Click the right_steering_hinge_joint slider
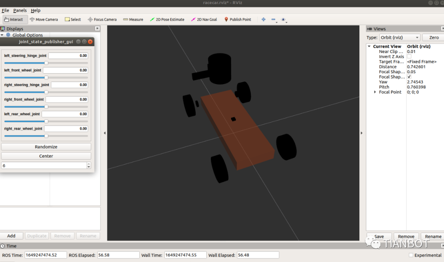444x262 pixels. 46,92
